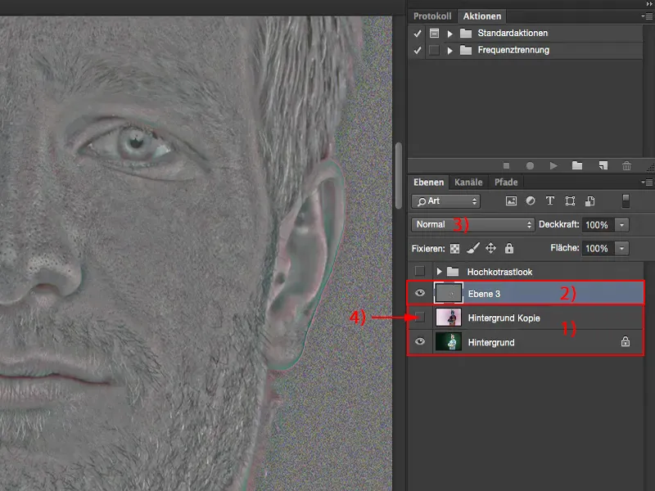Select the Ebenen tab
The image size is (655, 491).
tap(428, 182)
